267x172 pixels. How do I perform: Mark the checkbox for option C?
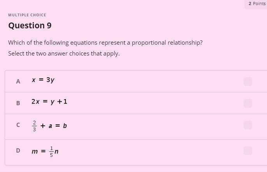pos(248,125)
